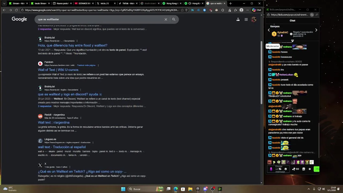Screen dimensions: 343x193
Task: Select first emote in Kick emote row
Action: click(269, 162)
